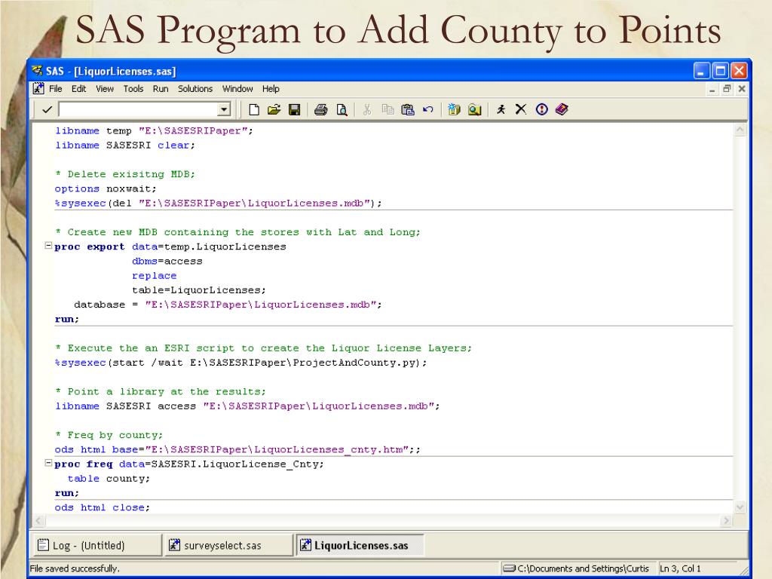The image size is (772, 579).
Task: Click the 'Ln 3, Col 1' status indicator
Action: pos(681,568)
